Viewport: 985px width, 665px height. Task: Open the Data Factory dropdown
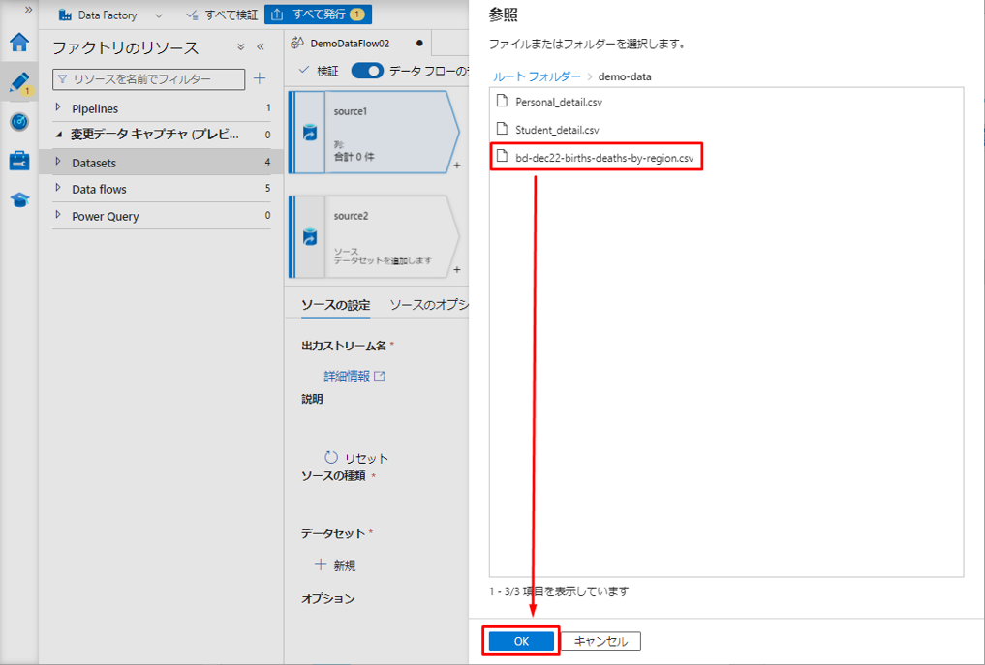pos(110,15)
